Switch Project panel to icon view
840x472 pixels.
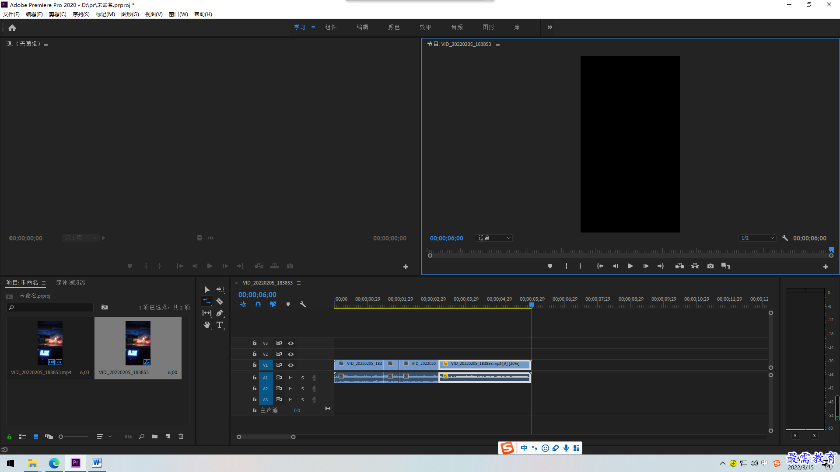click(36, 436)
